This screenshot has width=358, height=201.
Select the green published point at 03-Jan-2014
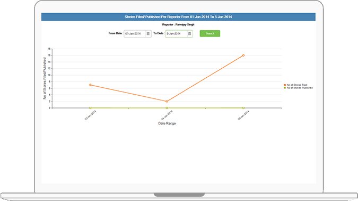click(90, 108)
